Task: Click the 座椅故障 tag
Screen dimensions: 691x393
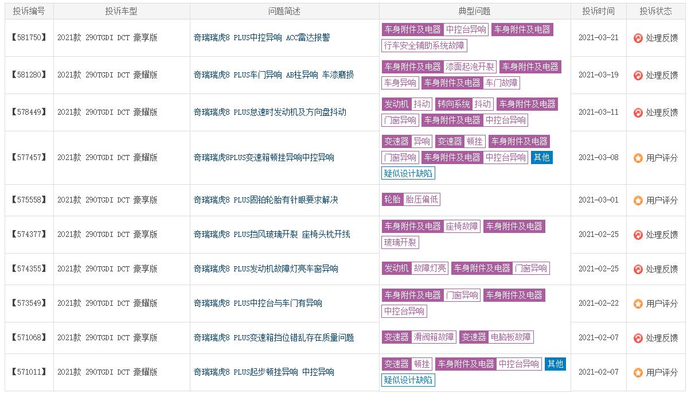Action: 462,226
